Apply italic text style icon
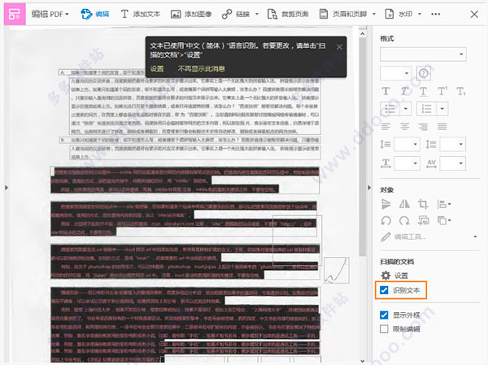 click(x=404, y=91)
